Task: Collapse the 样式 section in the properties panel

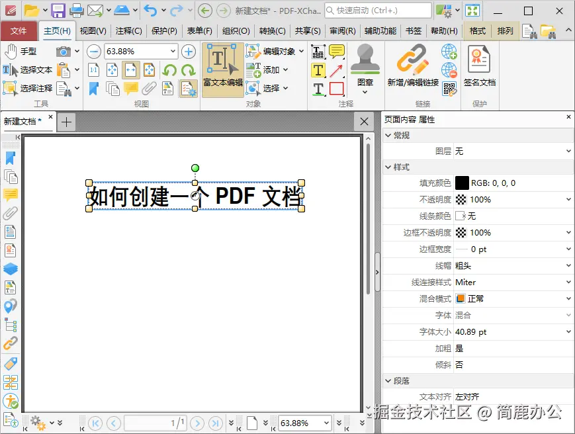Action: tap(388, 166)
